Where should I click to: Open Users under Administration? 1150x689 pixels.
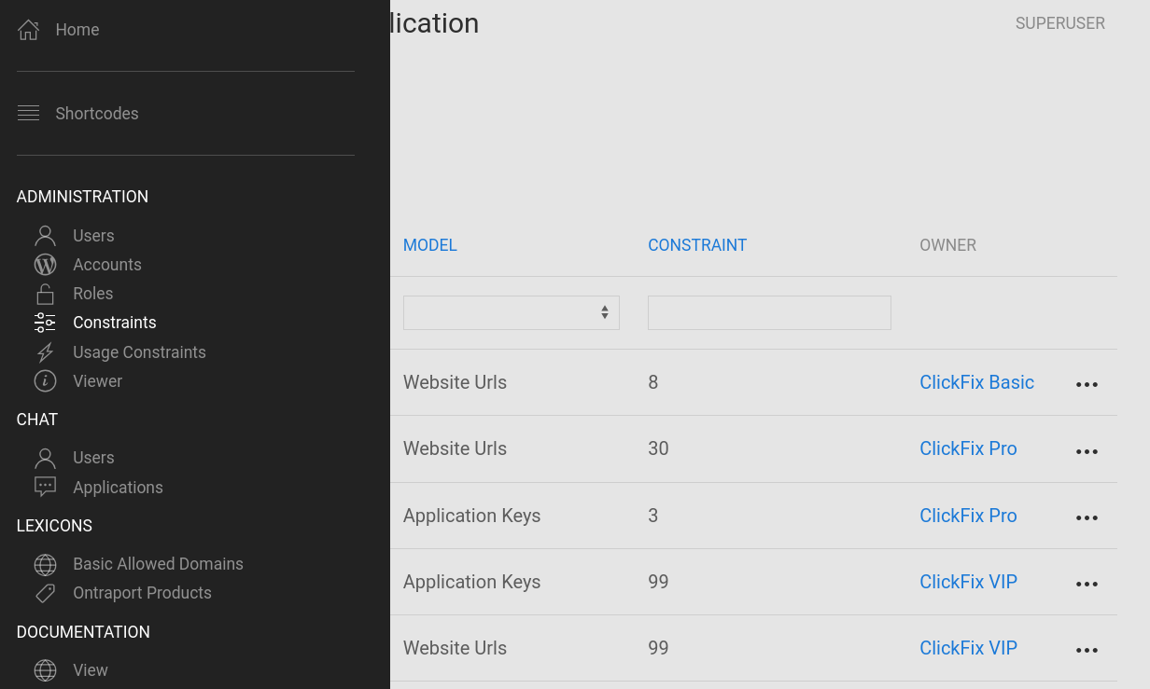point(93,236)
